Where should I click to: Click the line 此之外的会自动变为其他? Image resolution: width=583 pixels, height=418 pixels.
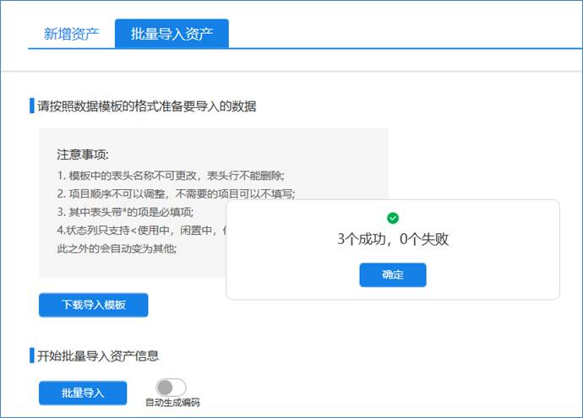tap(117, 248)
